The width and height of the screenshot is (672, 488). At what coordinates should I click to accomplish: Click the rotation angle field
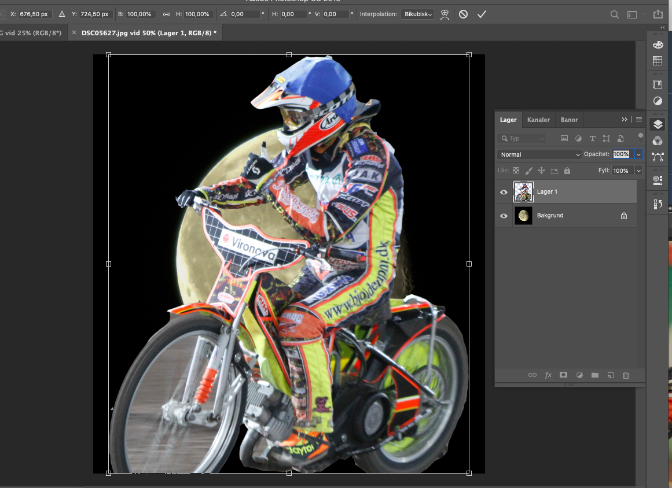(x=245, y=14)
